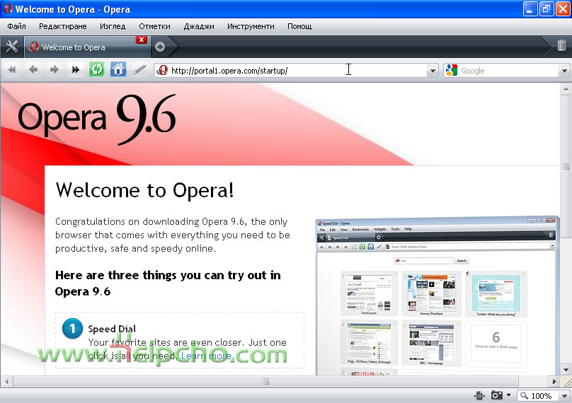The image size is (572, 403).
Task: Click the horizontal scrollbar left arrow
Action: pos(6,382)
